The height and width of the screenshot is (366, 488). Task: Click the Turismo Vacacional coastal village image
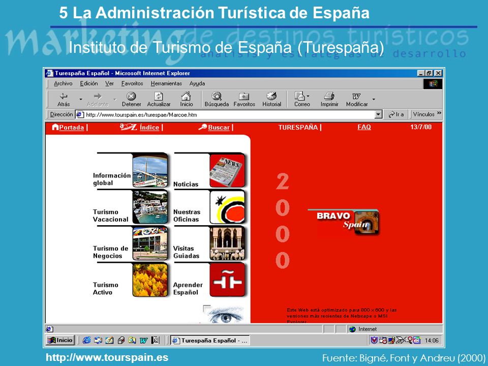pos(150,207)
